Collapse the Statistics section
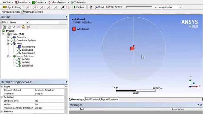This screenshot has width=203, height=114. tap(2, 111)
